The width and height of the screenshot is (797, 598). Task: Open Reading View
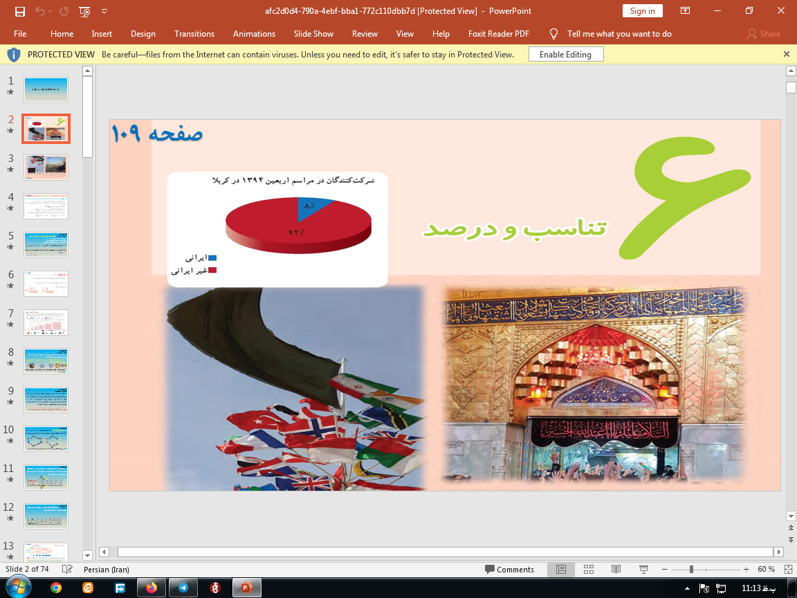(x=616, y=569)
